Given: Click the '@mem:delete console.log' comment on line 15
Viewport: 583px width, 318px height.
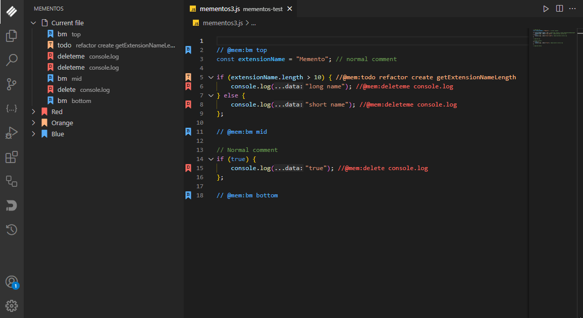Looking at the screenshot, I should click(383, 168).
